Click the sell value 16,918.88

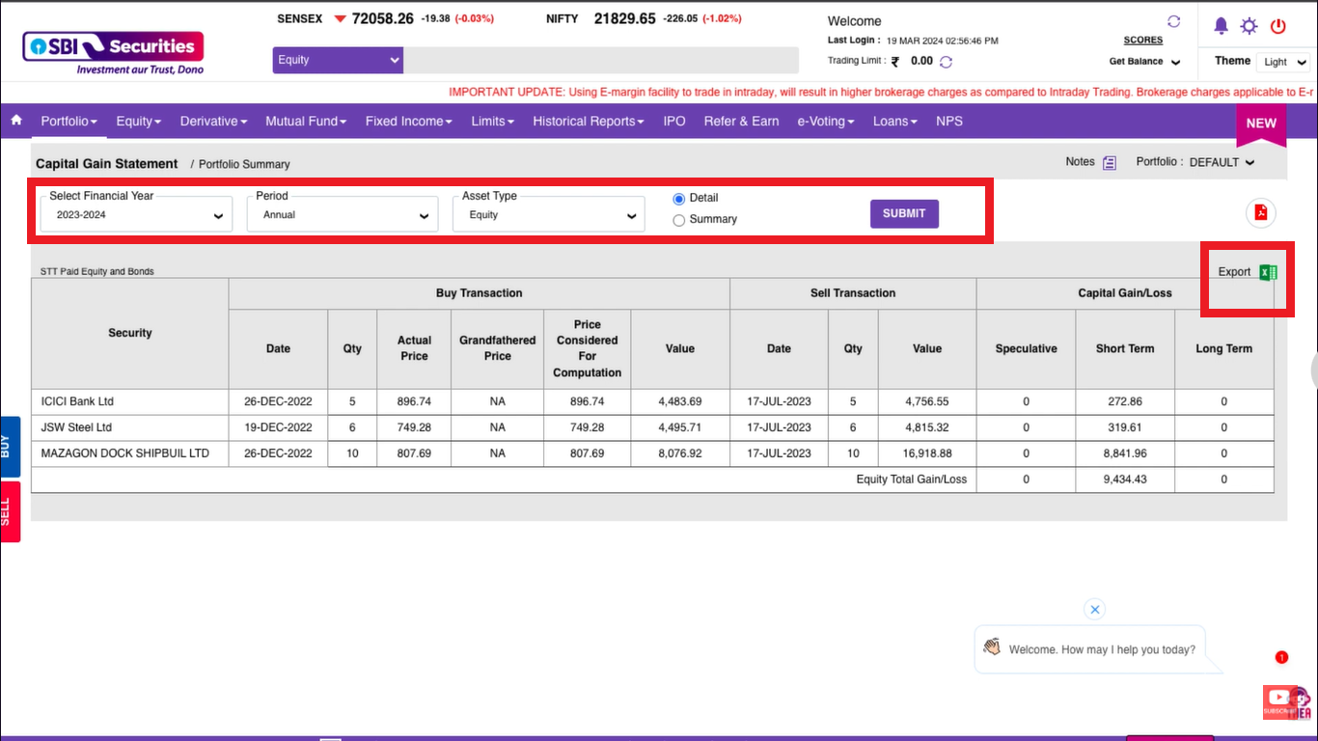click(927, 453)
